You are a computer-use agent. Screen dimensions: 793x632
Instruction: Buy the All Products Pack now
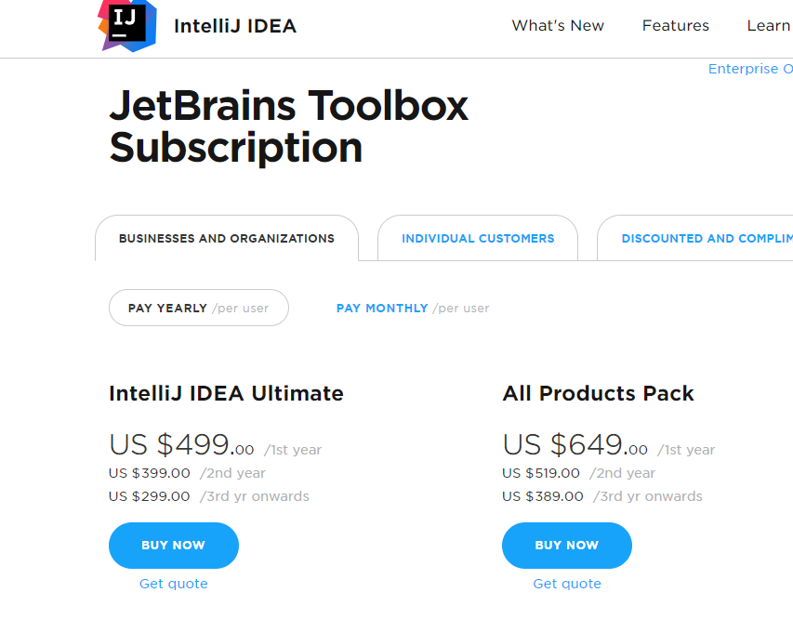tap(566, 546)
